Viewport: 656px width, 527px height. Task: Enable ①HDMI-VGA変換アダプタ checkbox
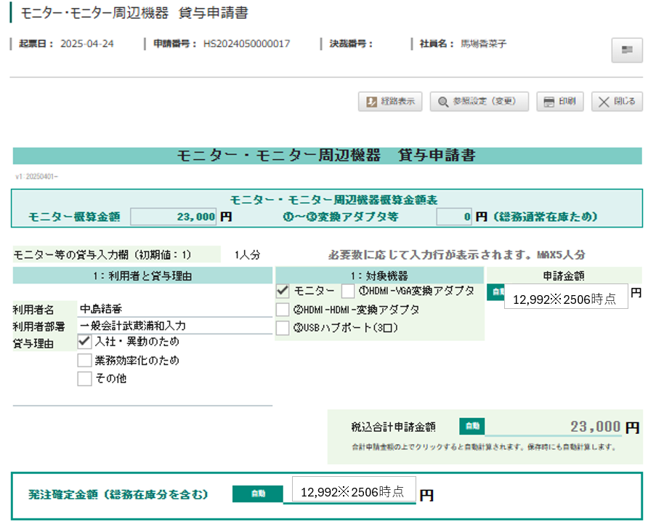click(x=349, y=291)
